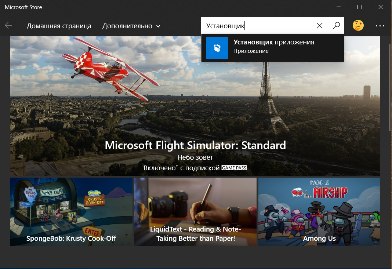
Task: Minimize the Microsoft Store window
Action: (339, 7)
